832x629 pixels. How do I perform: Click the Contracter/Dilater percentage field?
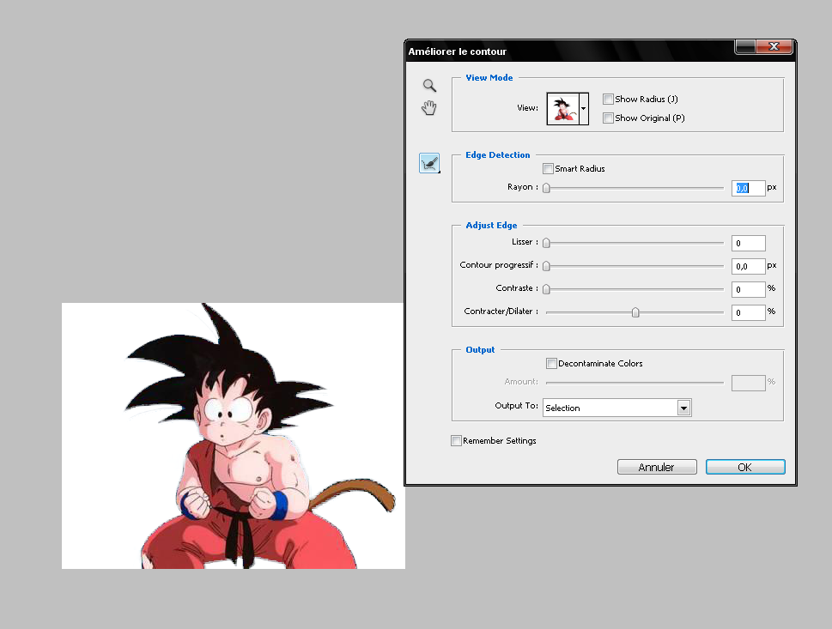click(748, 312)
